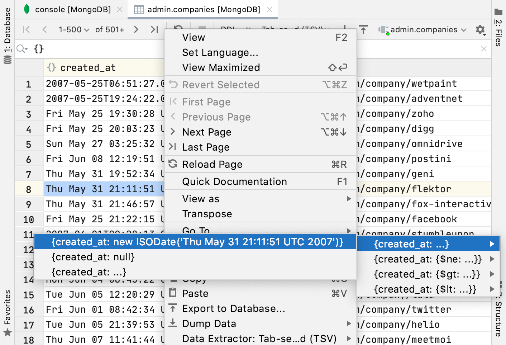Choose Export to Database... menu item
This screenshot has width=506, height=345.
click(x=261, y=308)
